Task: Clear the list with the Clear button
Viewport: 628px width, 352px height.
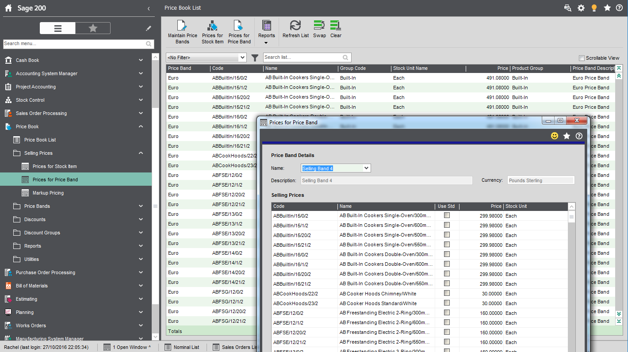Action: (336, 29)
